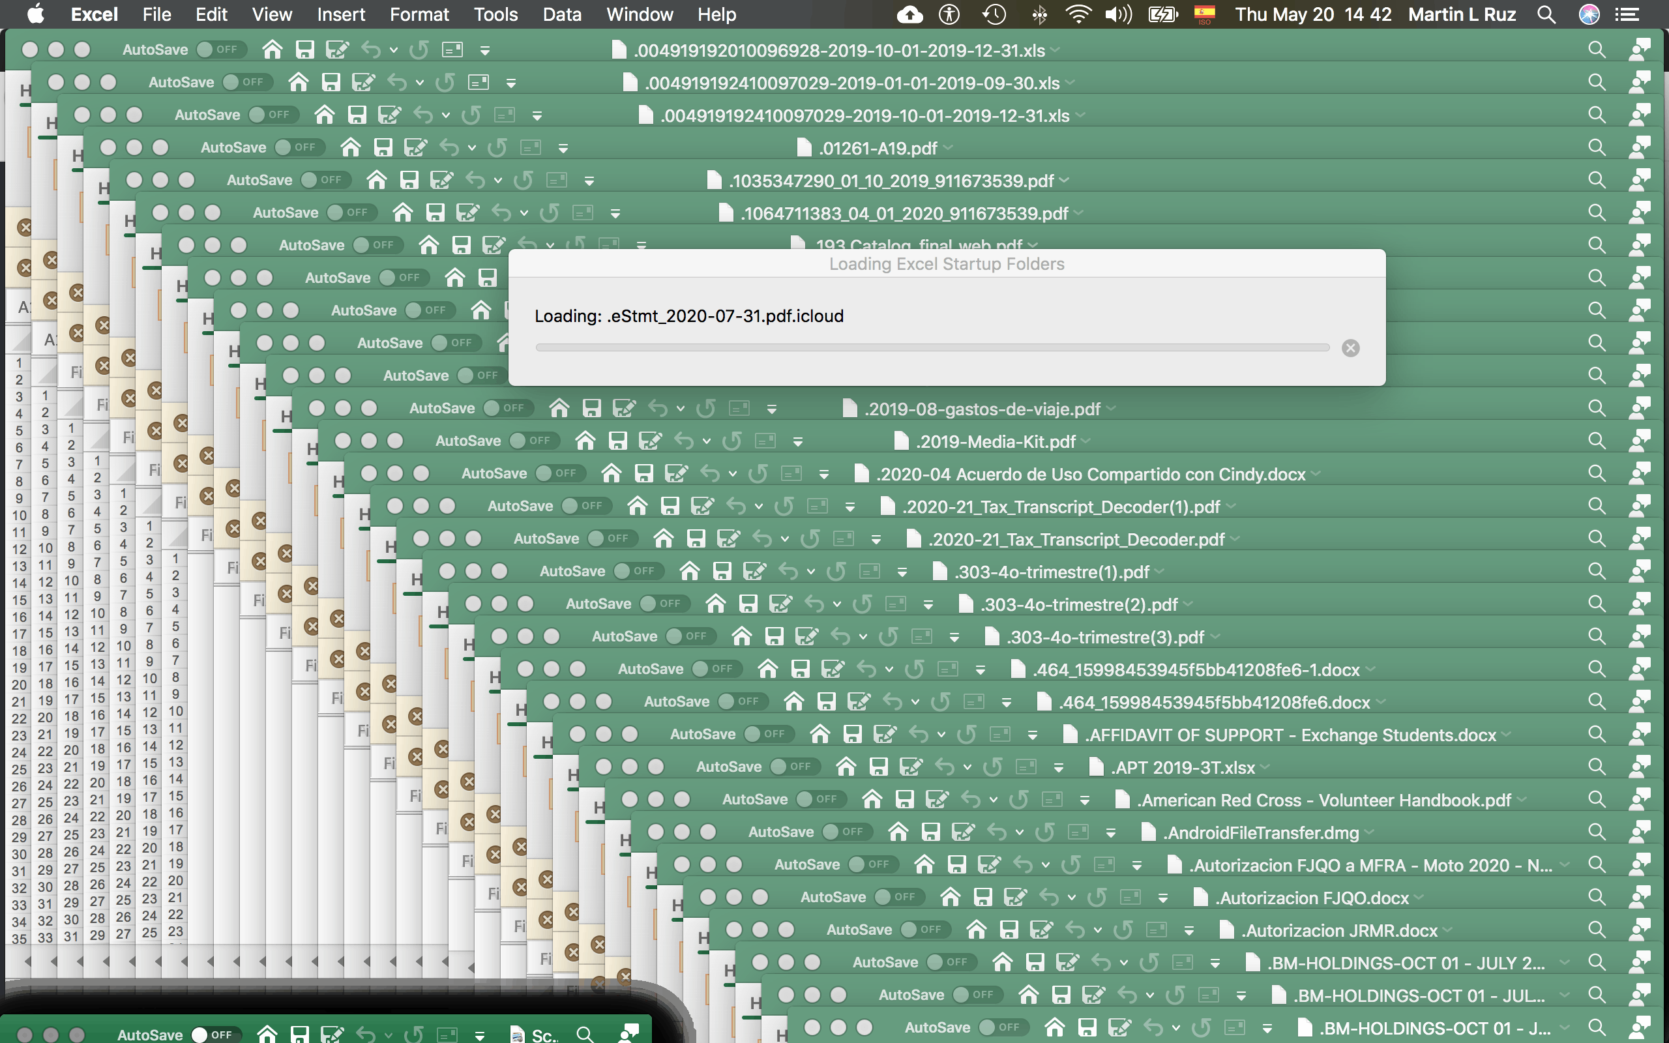Screen dimensions: 1669x1043
Task: Click Search magnifier in .AndroidFileTransfer.dmg title bar
Action: coord(1596,832)
